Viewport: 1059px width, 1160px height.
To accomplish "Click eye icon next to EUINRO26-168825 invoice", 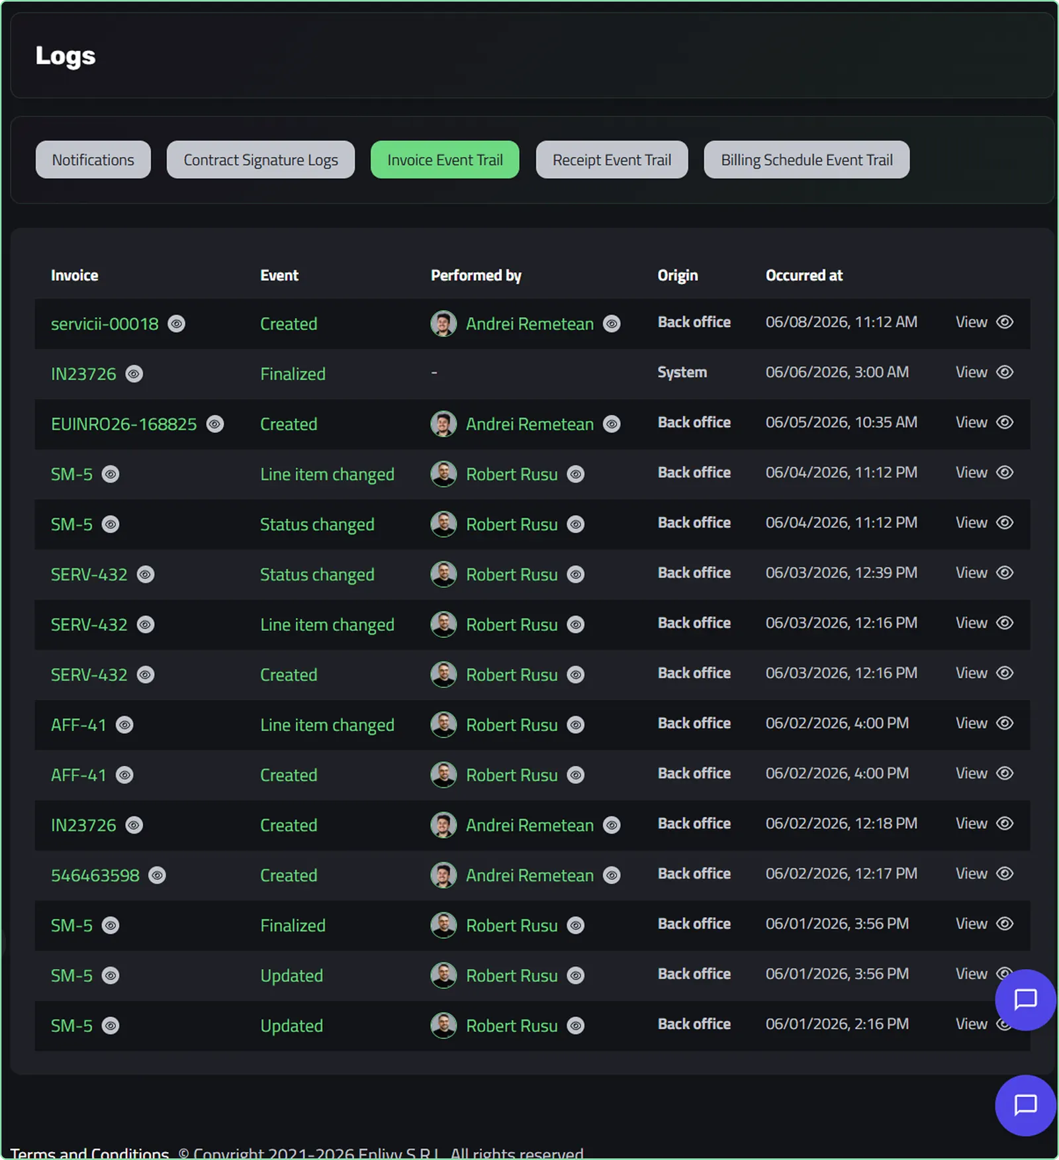I will (215, 424).
